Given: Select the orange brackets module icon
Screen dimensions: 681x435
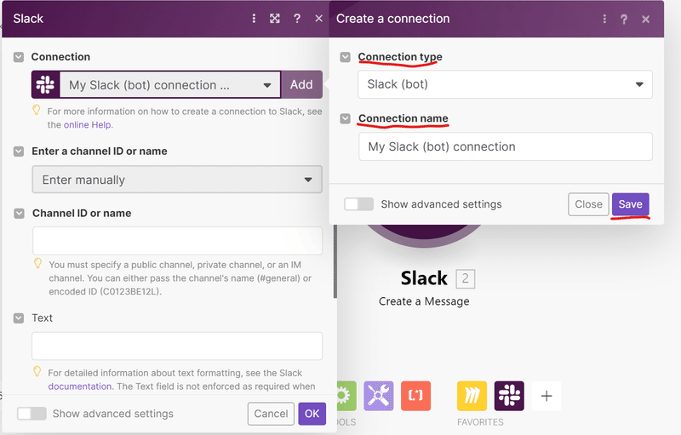Looking at the screenshot, I should 415,396.
